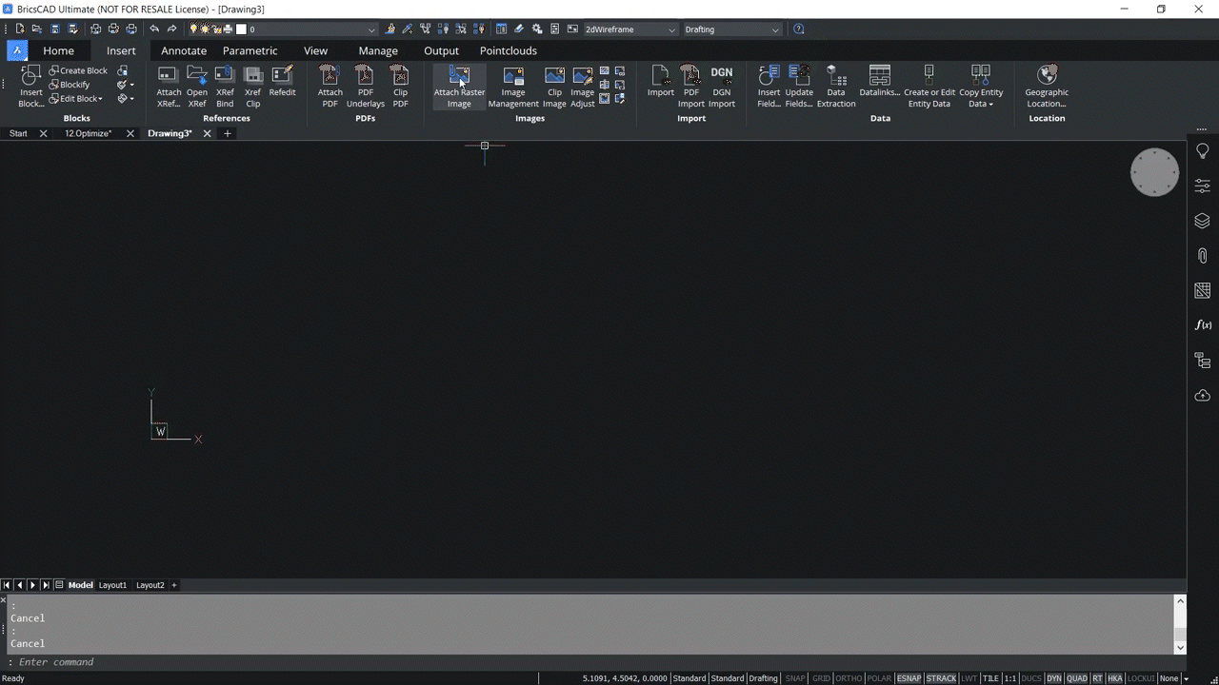Open the status bar options arrow
Screen dimensions: 1219x685
click(x=1186, y=678)
